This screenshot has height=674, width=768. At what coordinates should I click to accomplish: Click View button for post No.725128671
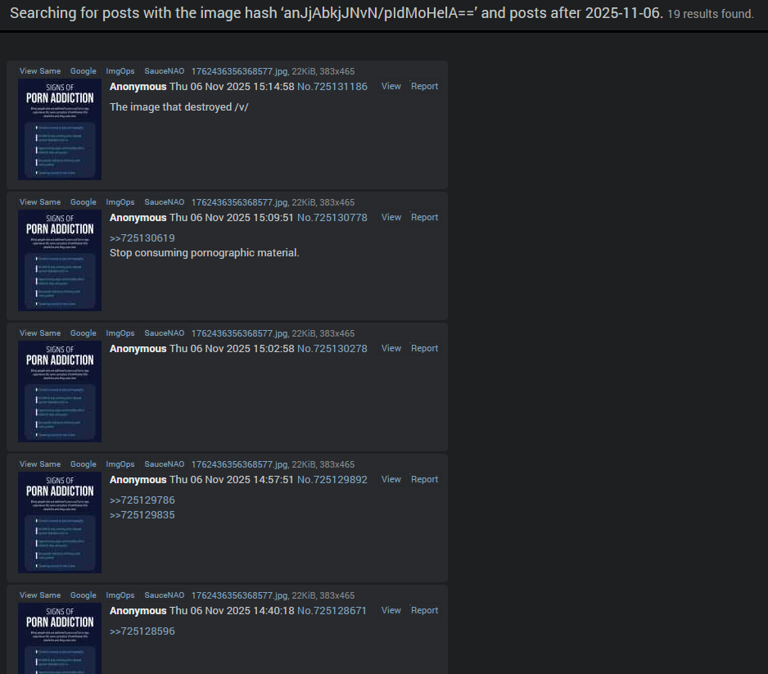391,610
